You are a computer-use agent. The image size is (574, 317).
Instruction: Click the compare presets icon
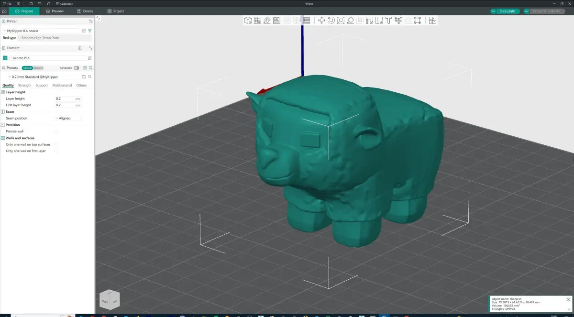click(90, 68)
